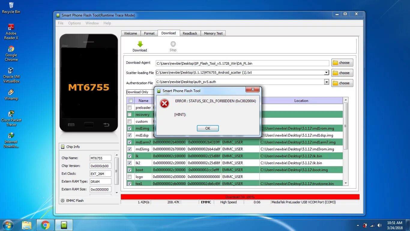Click choose button for Download-Agent
The width and height of the screenshot is (410, 231).
tap(342, 63)
